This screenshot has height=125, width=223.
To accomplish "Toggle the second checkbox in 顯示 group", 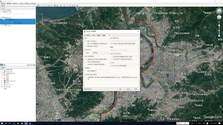I will (86, 44).
